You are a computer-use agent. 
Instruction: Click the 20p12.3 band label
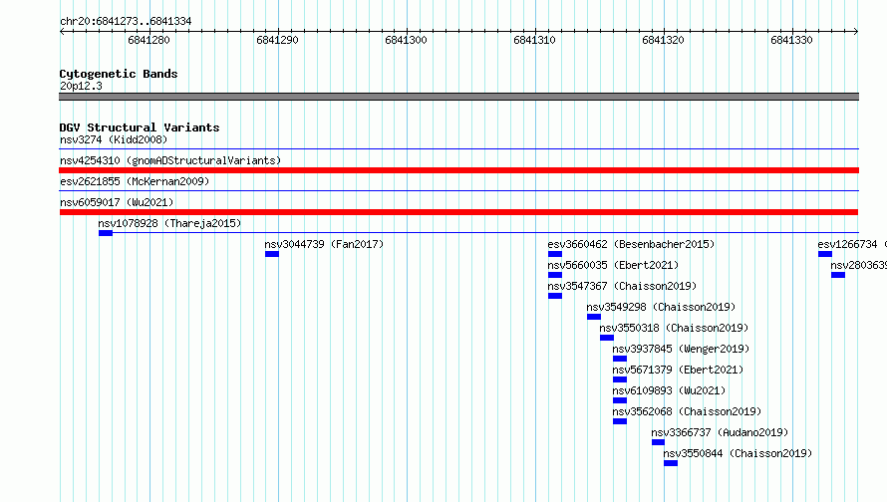[x=81, y=86]
